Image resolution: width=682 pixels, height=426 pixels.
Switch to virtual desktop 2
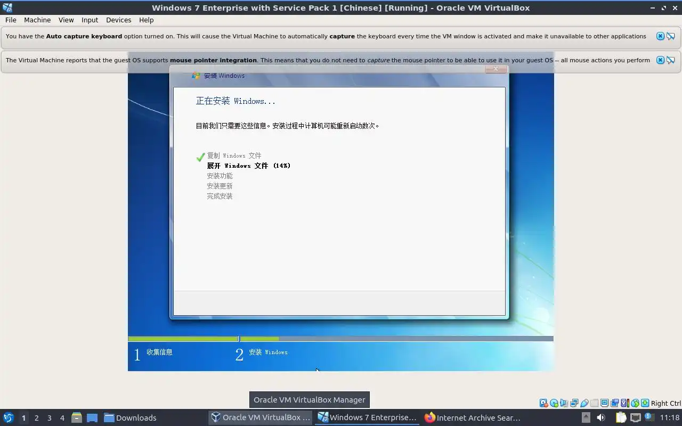36,418
